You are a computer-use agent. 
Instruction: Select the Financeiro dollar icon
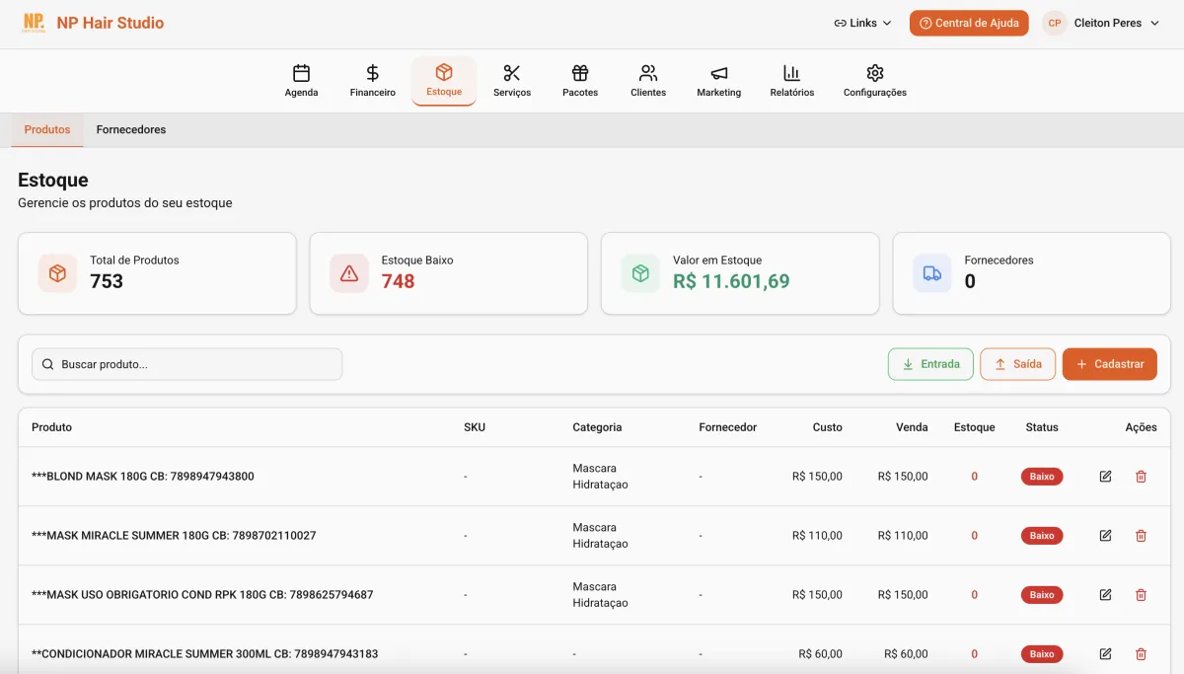[x=372, y=74]
